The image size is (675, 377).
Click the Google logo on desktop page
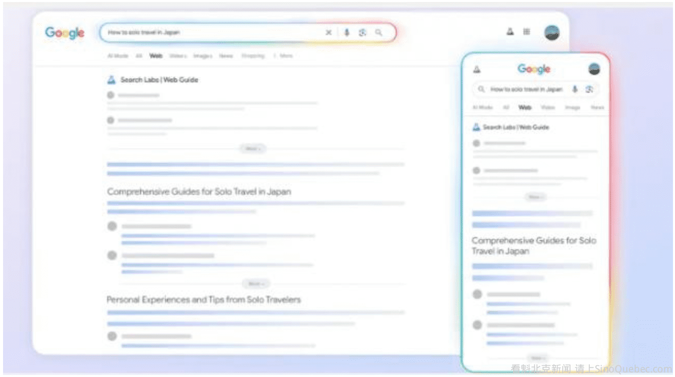(x=64, y=33)
